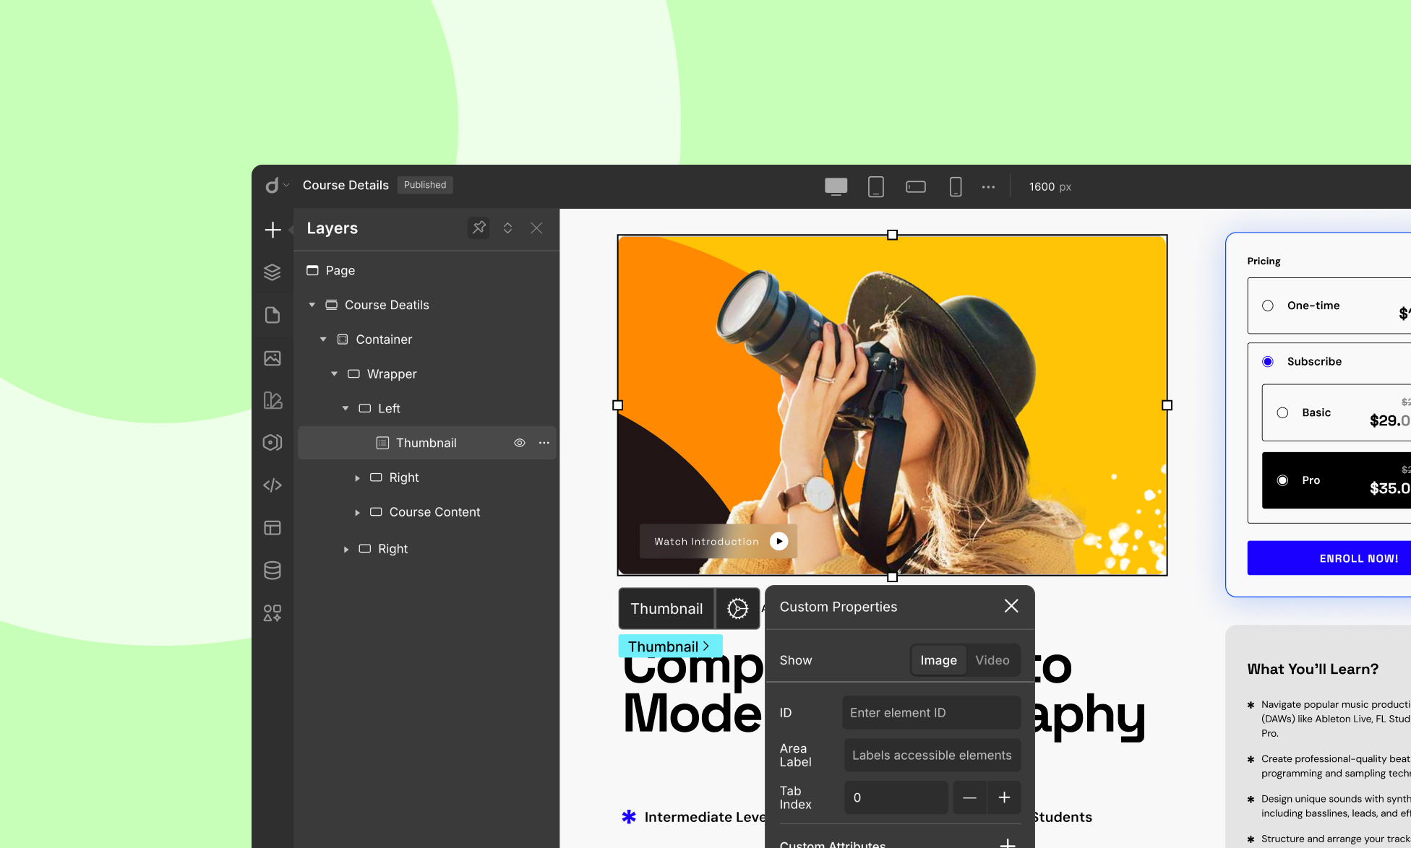Open the app logo menu
The image size is (1411, 848).
pyautogui.click(x=276, y=186)
